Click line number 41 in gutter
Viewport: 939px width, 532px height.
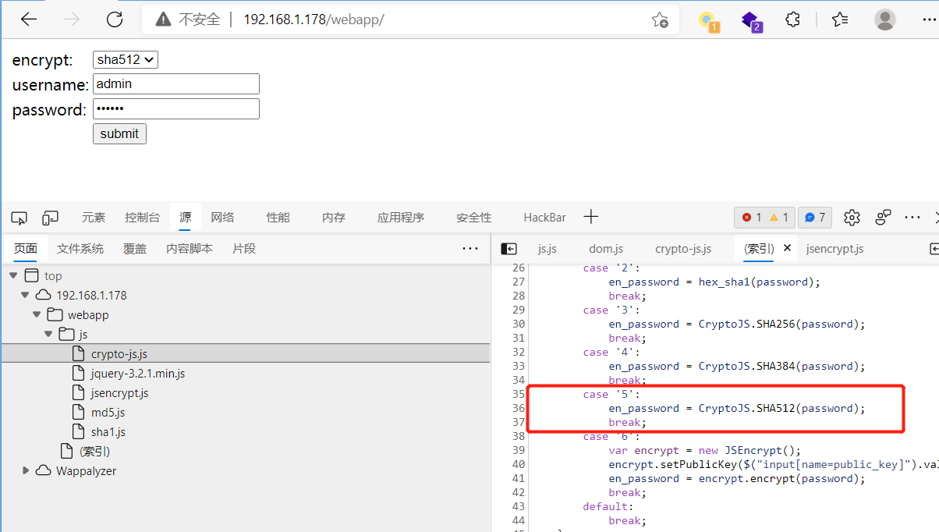point(519,478)
